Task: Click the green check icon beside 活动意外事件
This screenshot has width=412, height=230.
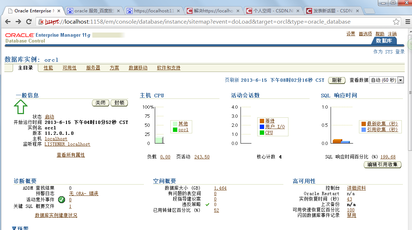Action: click(61, 200)
